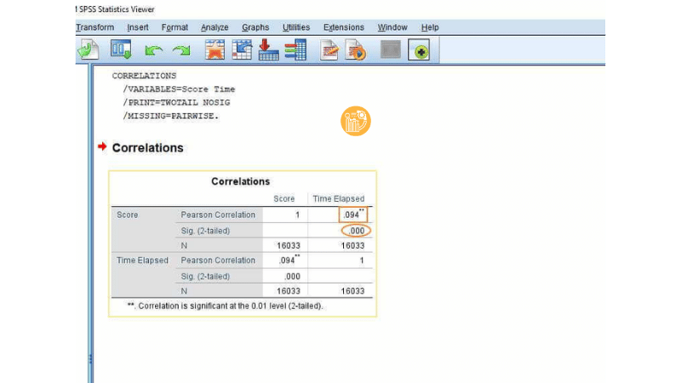Screen dimensions: 681x383
Task: Click the Go to Data star icon
Action: point(215,49)
